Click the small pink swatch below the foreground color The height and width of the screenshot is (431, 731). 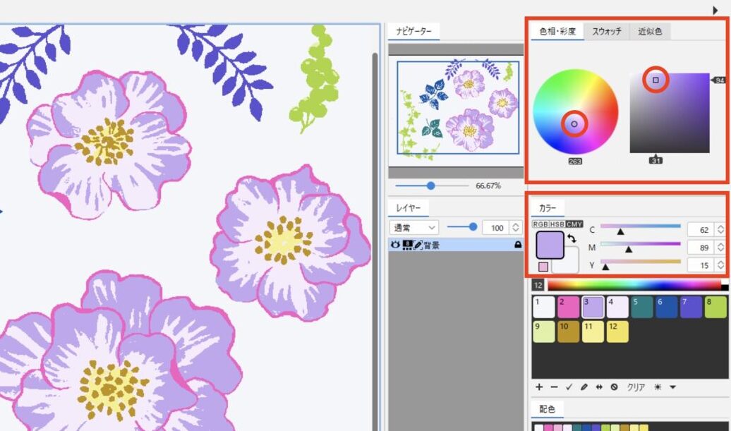(x=543, y=267)
